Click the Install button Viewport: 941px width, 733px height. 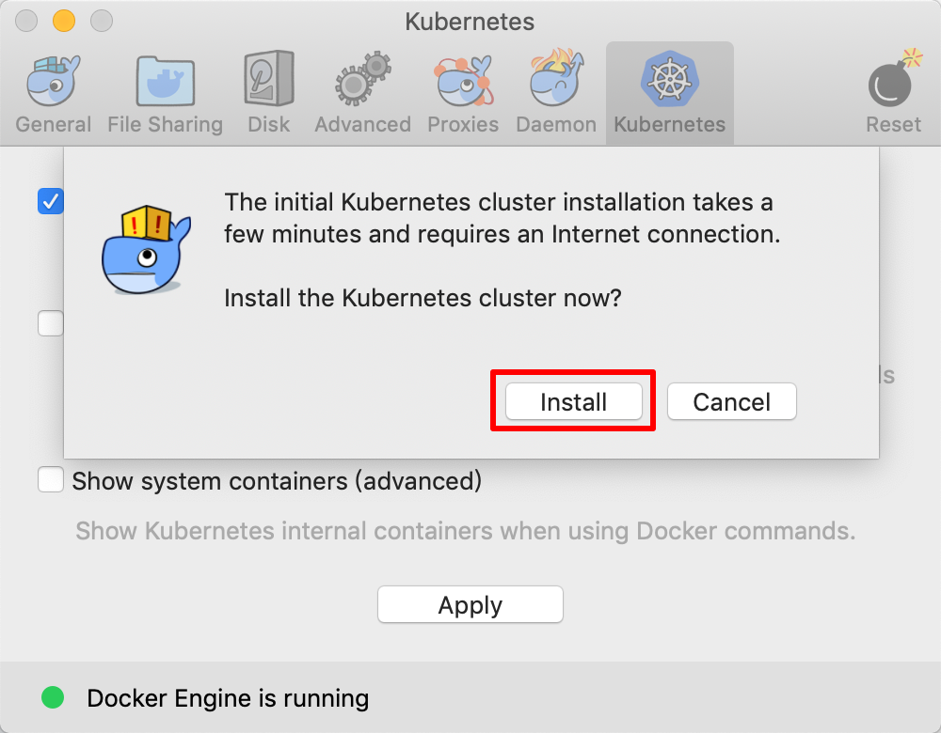point(574,402)
